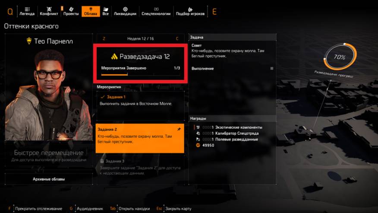Open the Проекты tab
The width and height of the screenshot is (378, 213).
pos(71,11)
